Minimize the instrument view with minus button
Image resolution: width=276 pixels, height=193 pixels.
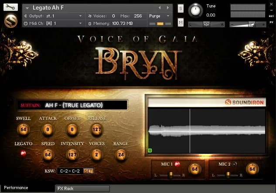[272, 10]
